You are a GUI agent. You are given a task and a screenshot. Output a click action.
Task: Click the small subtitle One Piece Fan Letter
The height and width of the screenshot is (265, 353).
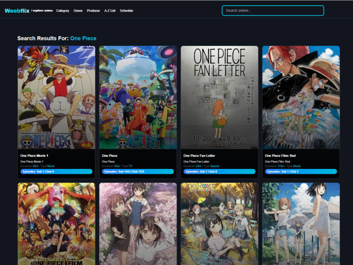click(x=196, y=161)
